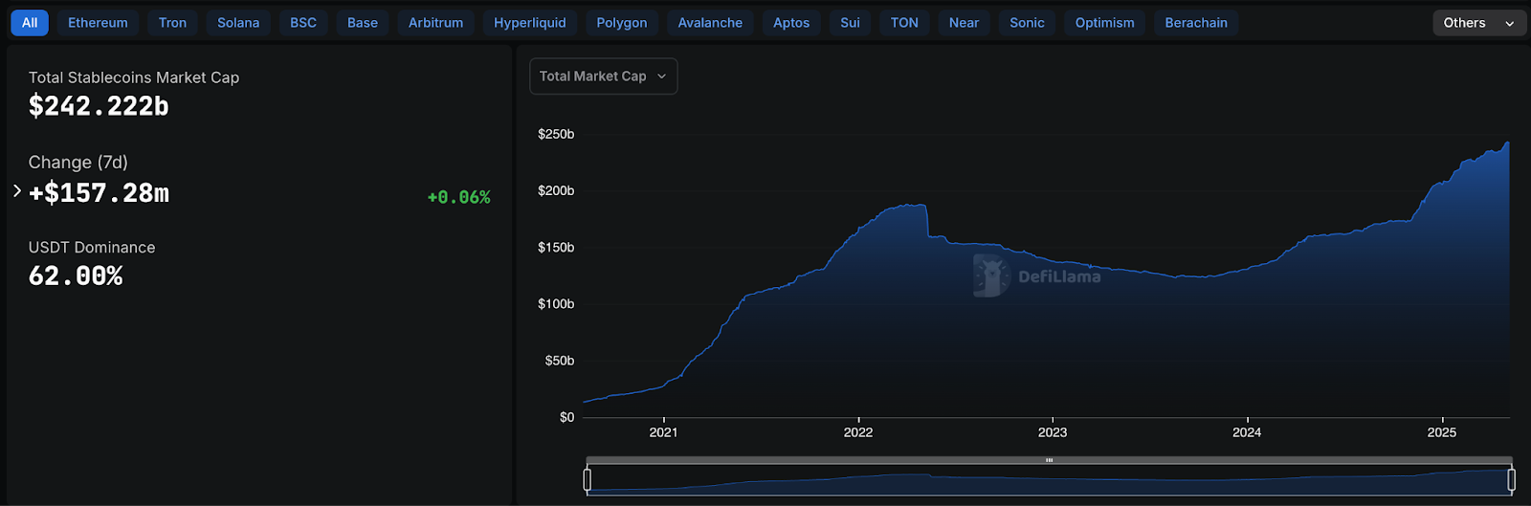Viewport: 1531px width, 506px height.
Task: Click the top grip of the range selector
Action: click(1049, 460)
